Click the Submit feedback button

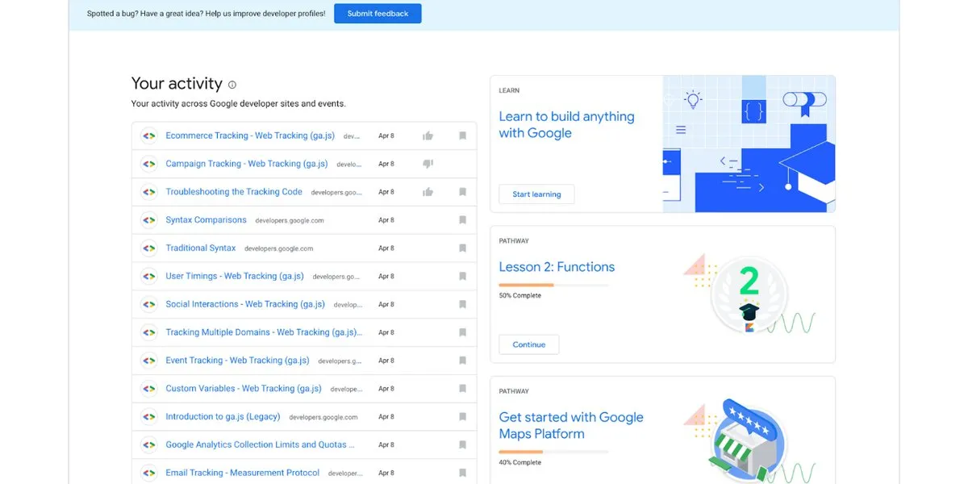(378, 14)
